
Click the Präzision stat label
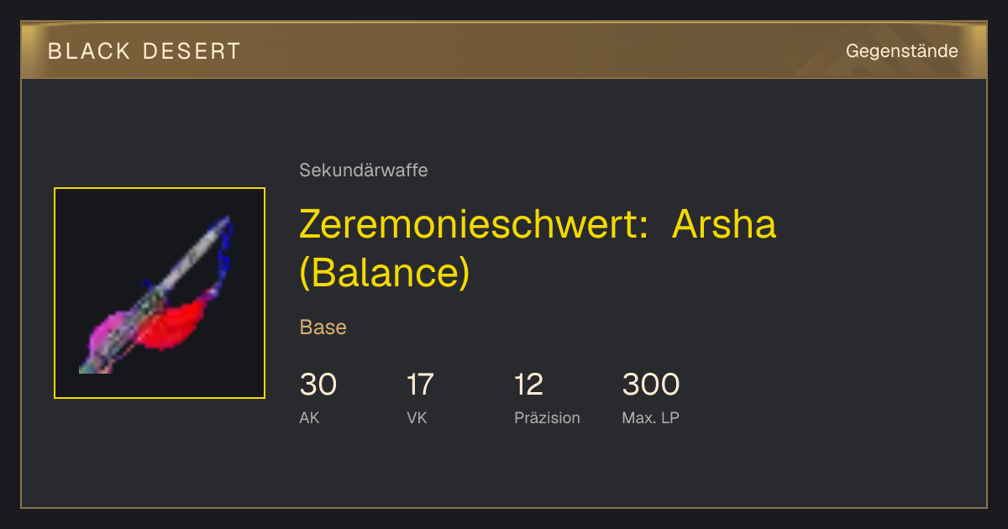coord(547,417)
